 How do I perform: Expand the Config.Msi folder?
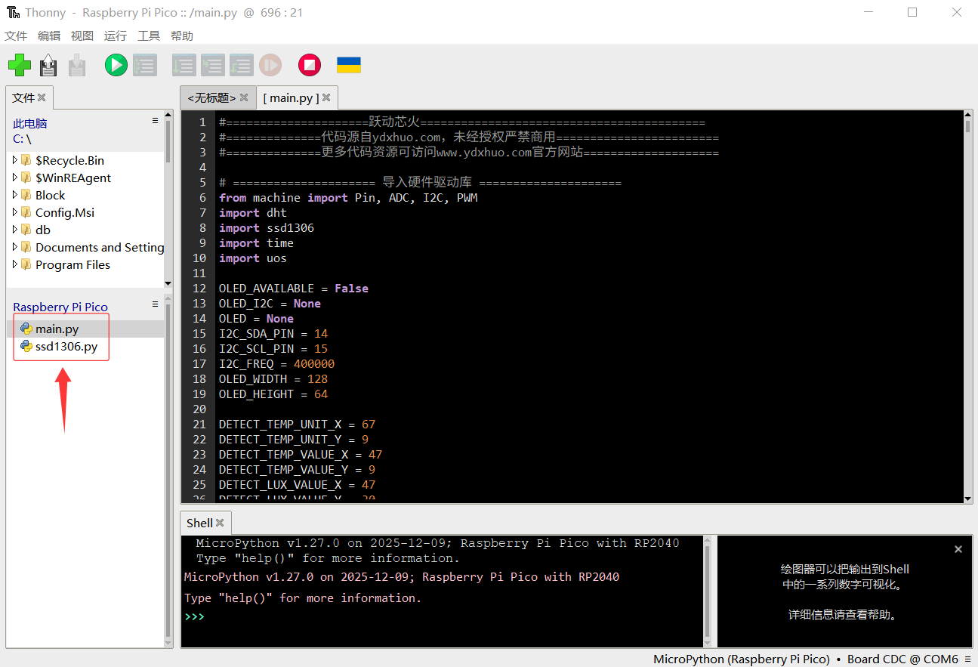(15, 212)
